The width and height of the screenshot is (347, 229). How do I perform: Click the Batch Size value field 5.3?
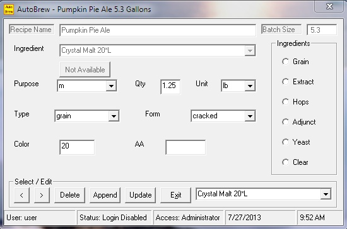322,30
